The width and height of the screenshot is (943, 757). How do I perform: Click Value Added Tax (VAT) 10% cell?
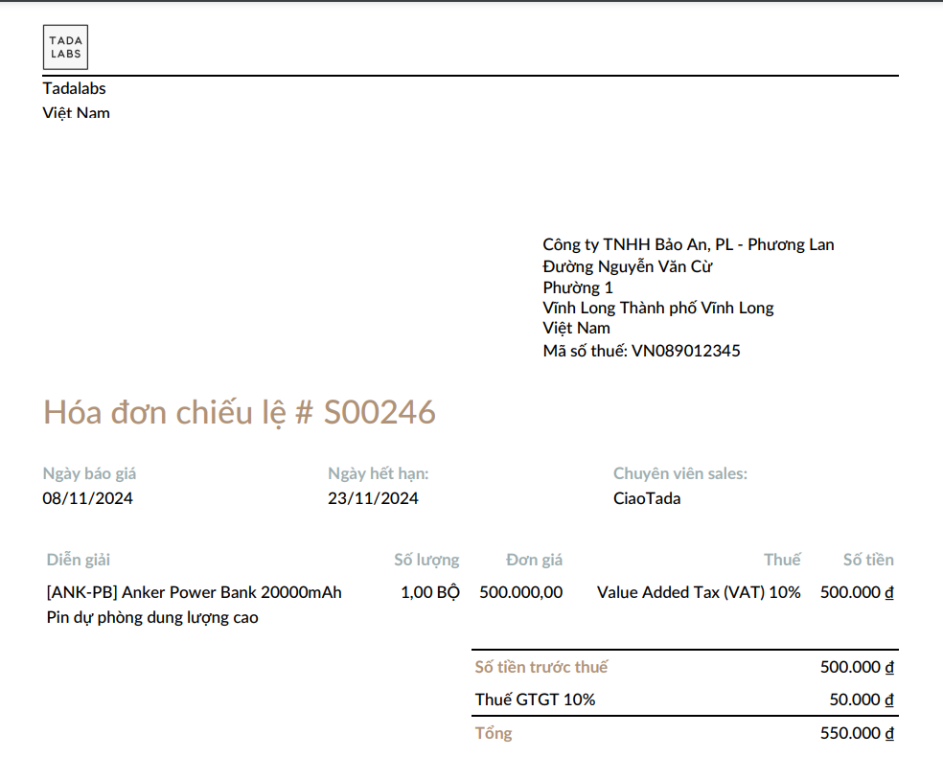[x=699, y=592]
